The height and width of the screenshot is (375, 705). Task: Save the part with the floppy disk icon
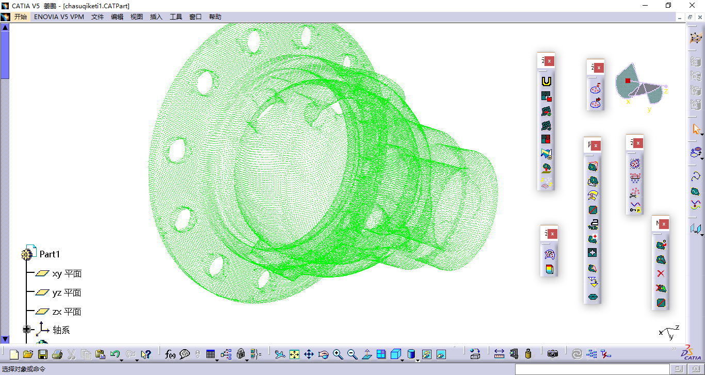(x=43, y=354)
